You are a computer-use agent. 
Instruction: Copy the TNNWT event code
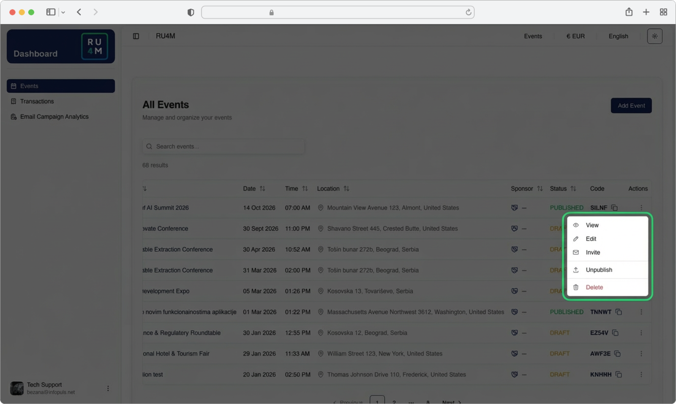point(619,312)
